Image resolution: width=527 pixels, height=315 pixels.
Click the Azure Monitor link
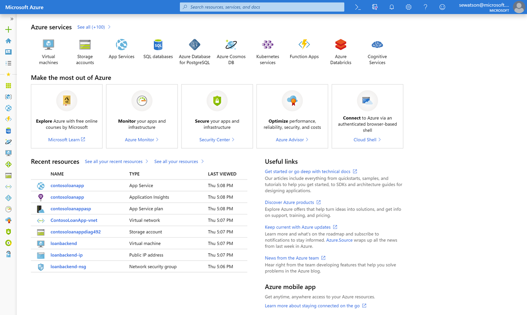pos(142,140)
